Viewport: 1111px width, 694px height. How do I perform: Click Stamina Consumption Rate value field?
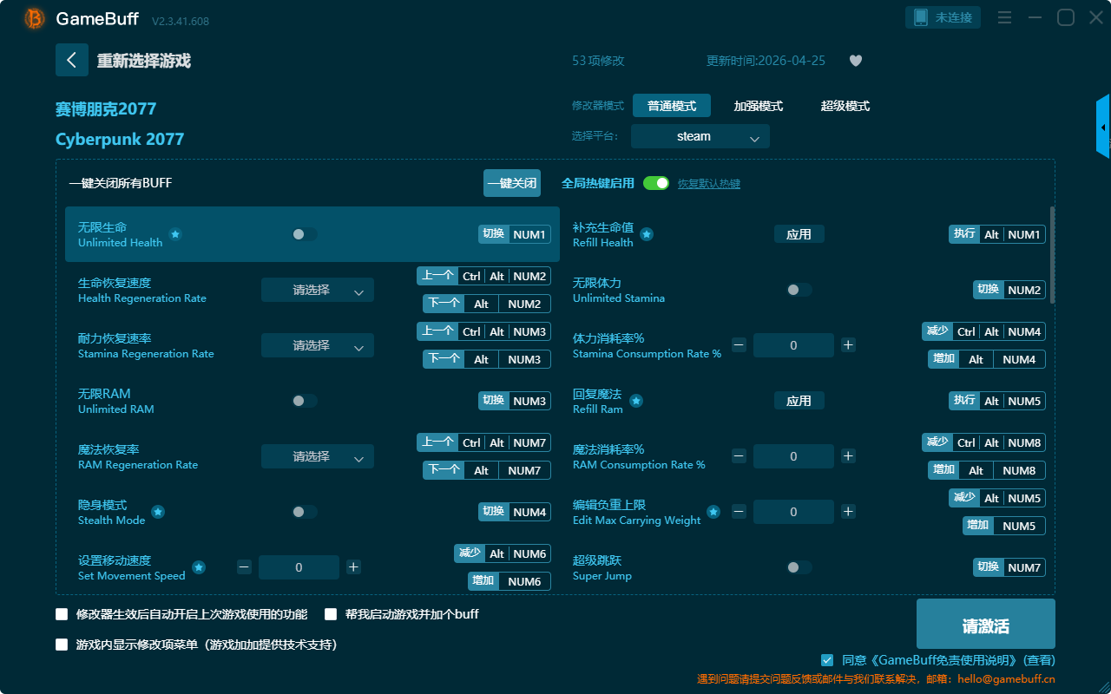[x=793, y=345]
